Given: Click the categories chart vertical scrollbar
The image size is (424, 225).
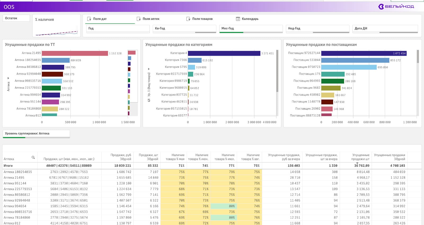Looking at the screenshot, I should tap(277, 71).
